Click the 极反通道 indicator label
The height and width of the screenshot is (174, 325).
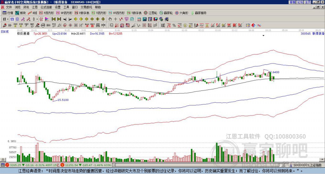[x=23, y=33]
